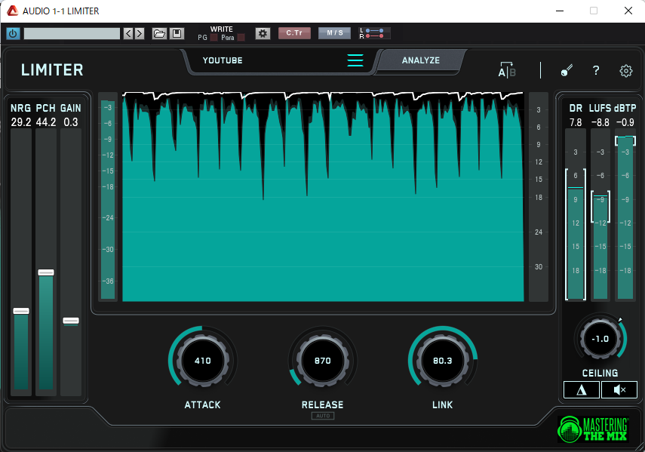Screen dimensions: 645x452
Task: Click the app icon in title bar
Action: pos(12,11)
